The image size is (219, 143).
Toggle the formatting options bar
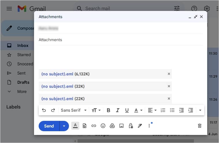click(x=75, y=126)
